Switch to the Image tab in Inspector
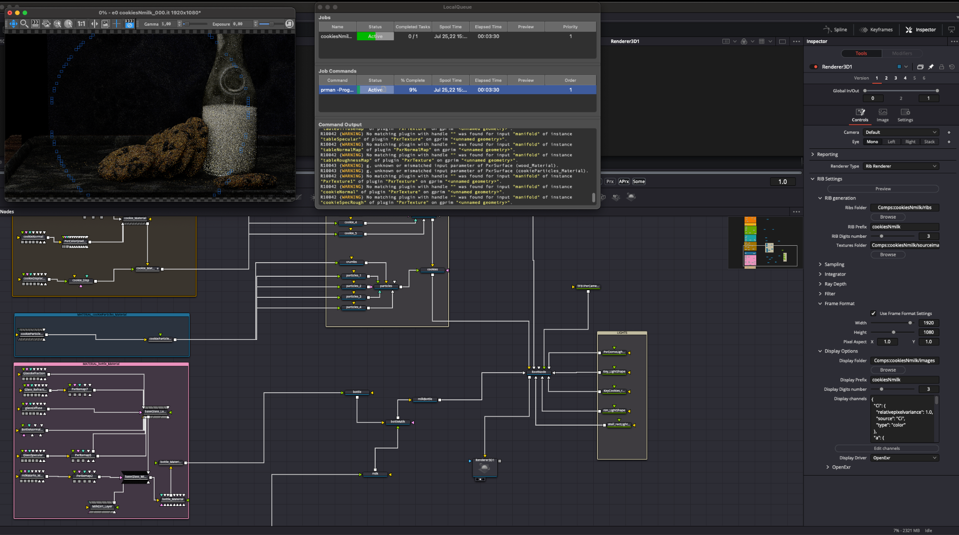The image size is (959, 535). (883, 115)
